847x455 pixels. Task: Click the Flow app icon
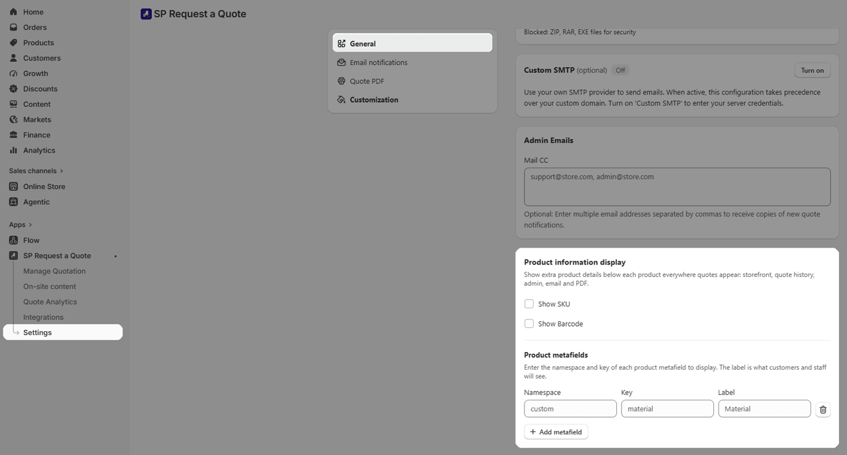(13, 240)
